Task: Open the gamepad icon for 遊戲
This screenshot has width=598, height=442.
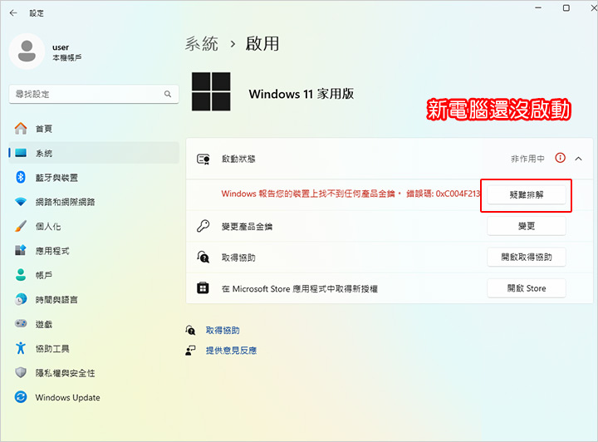Action: [x=21, y=323]
